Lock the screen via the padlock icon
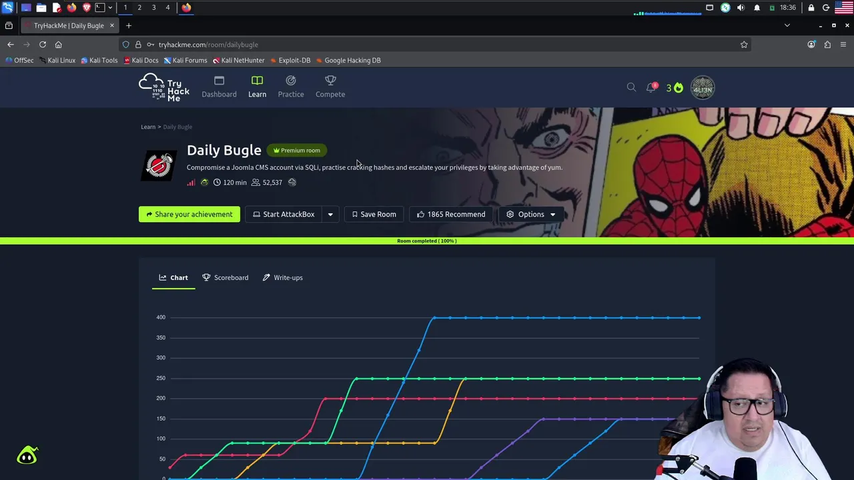 coord(811,7)
